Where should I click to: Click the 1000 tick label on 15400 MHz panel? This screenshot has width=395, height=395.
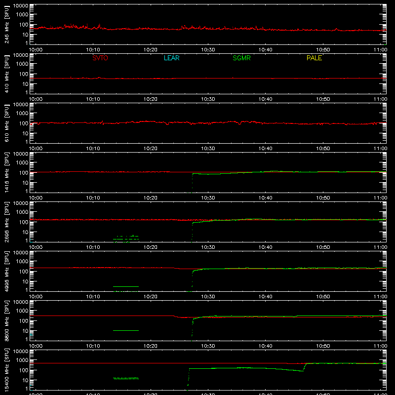(22, 360)
